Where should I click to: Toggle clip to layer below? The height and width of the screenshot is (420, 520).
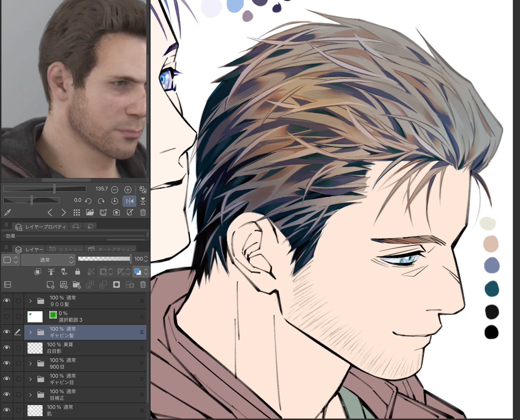[38, 272]
